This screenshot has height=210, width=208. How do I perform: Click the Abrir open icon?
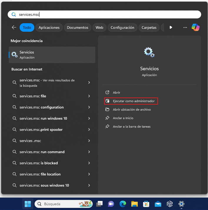107,93
